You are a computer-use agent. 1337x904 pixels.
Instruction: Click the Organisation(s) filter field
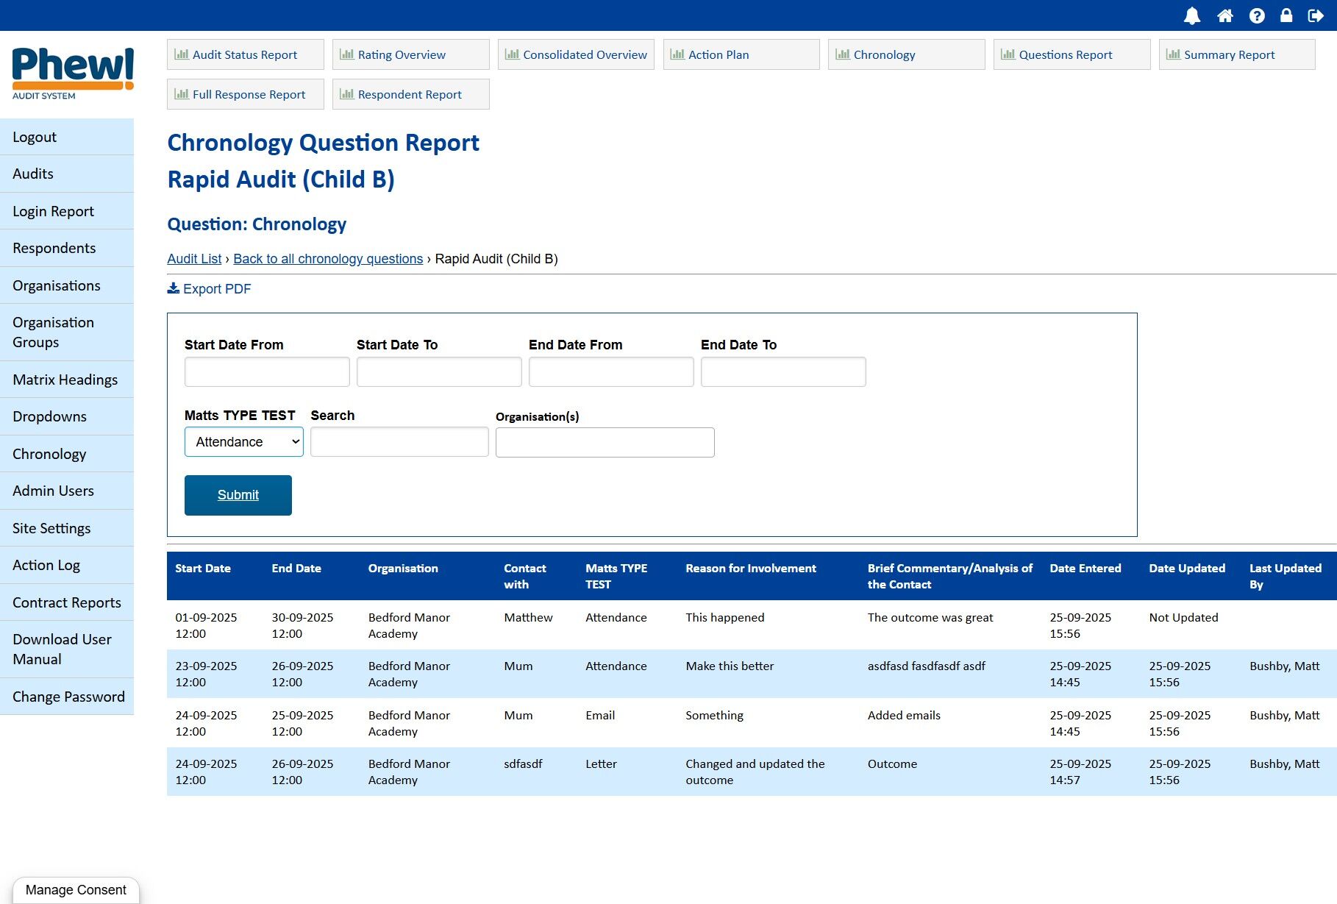click(605, 443)
